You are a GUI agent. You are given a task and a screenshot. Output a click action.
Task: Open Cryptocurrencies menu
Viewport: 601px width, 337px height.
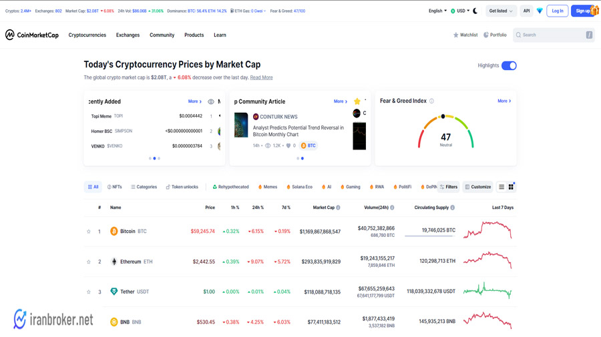[x=87, y=35]
